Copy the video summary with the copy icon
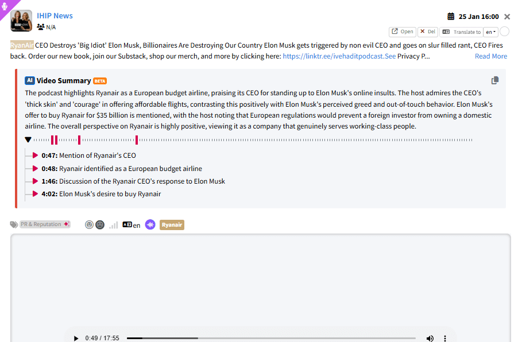The width and height of the screenshot is (522, 342). pos(495,80)
